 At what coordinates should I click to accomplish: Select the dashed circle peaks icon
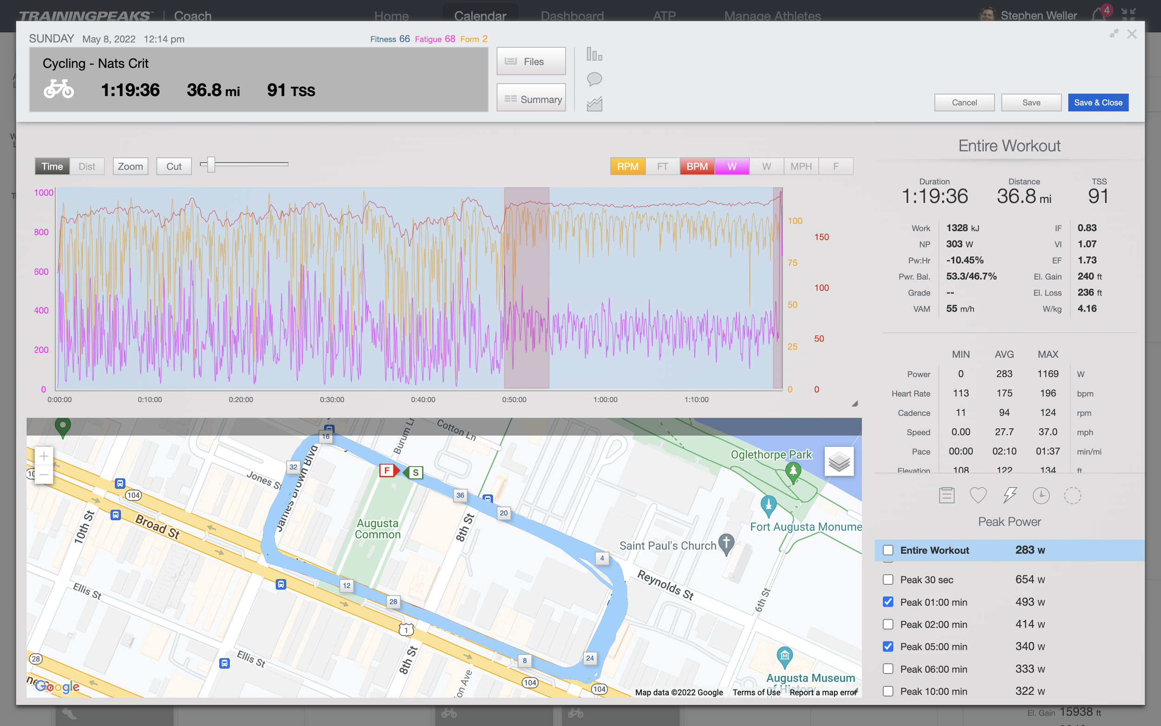tap(1073, 495)
